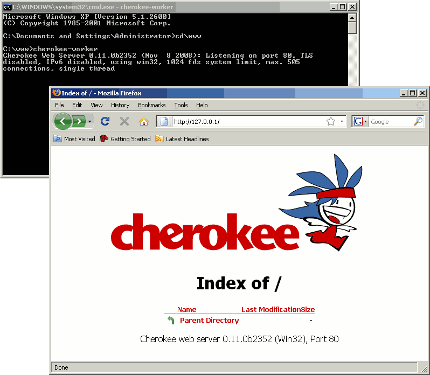Click the search magnifier icon

pyautogui.click(x=418, y=122)
